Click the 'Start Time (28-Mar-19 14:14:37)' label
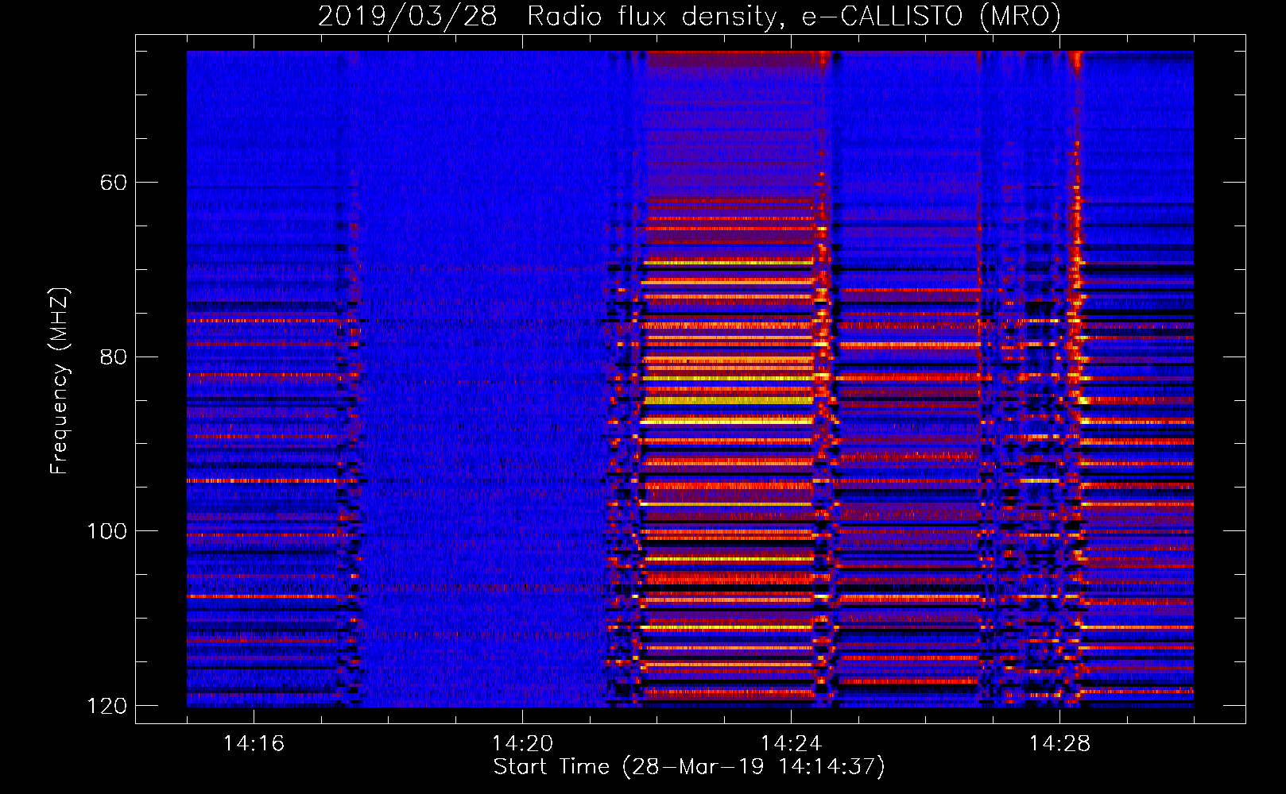 [689, 767]
